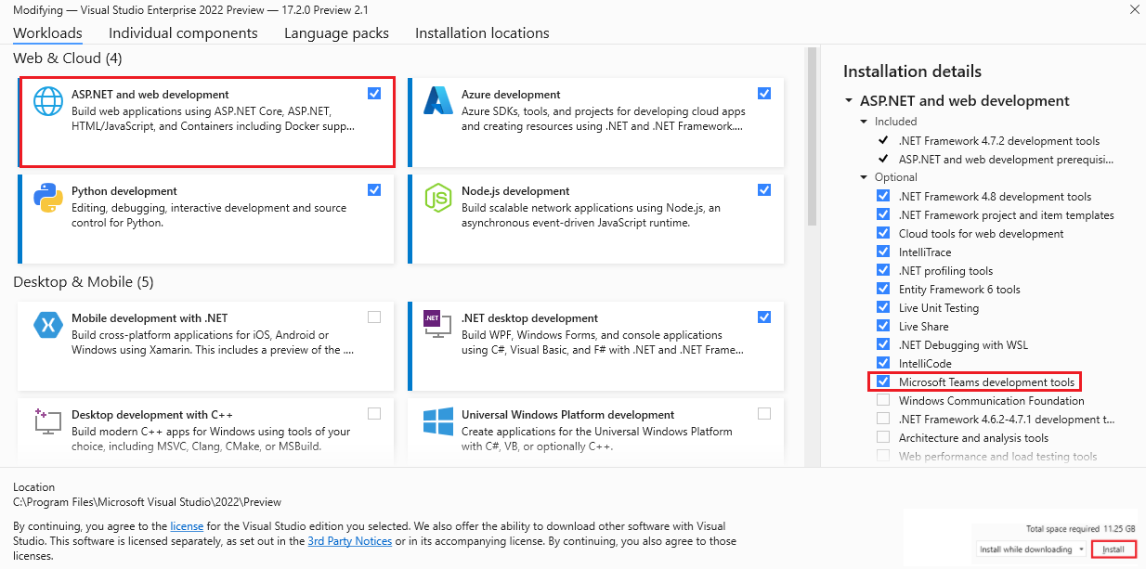Click the ASP.NET globe workload icon
This screenshot has width=1146, height=569.
(x=47, y=101)
